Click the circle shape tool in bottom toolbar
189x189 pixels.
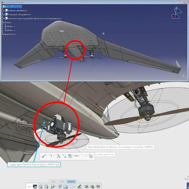click(x=72, y=187)
